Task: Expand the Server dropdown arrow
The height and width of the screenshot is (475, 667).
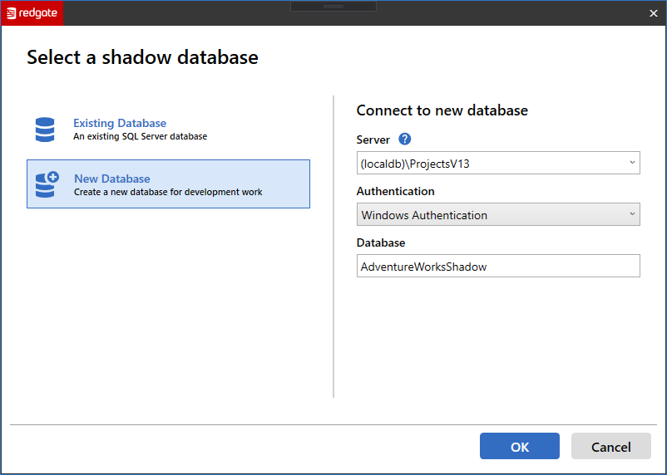Action: click(632, 163)
